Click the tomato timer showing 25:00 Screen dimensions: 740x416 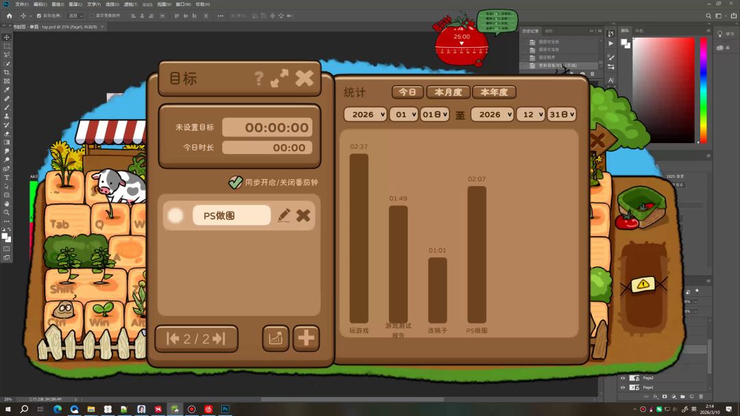(x=461, y=43)
